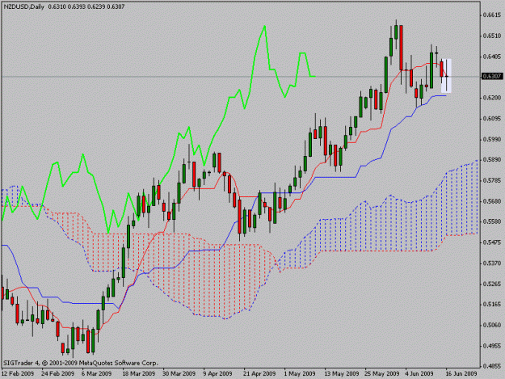
Task: Click the 0.5370 price axis label
Action: [x=493, y=263]
